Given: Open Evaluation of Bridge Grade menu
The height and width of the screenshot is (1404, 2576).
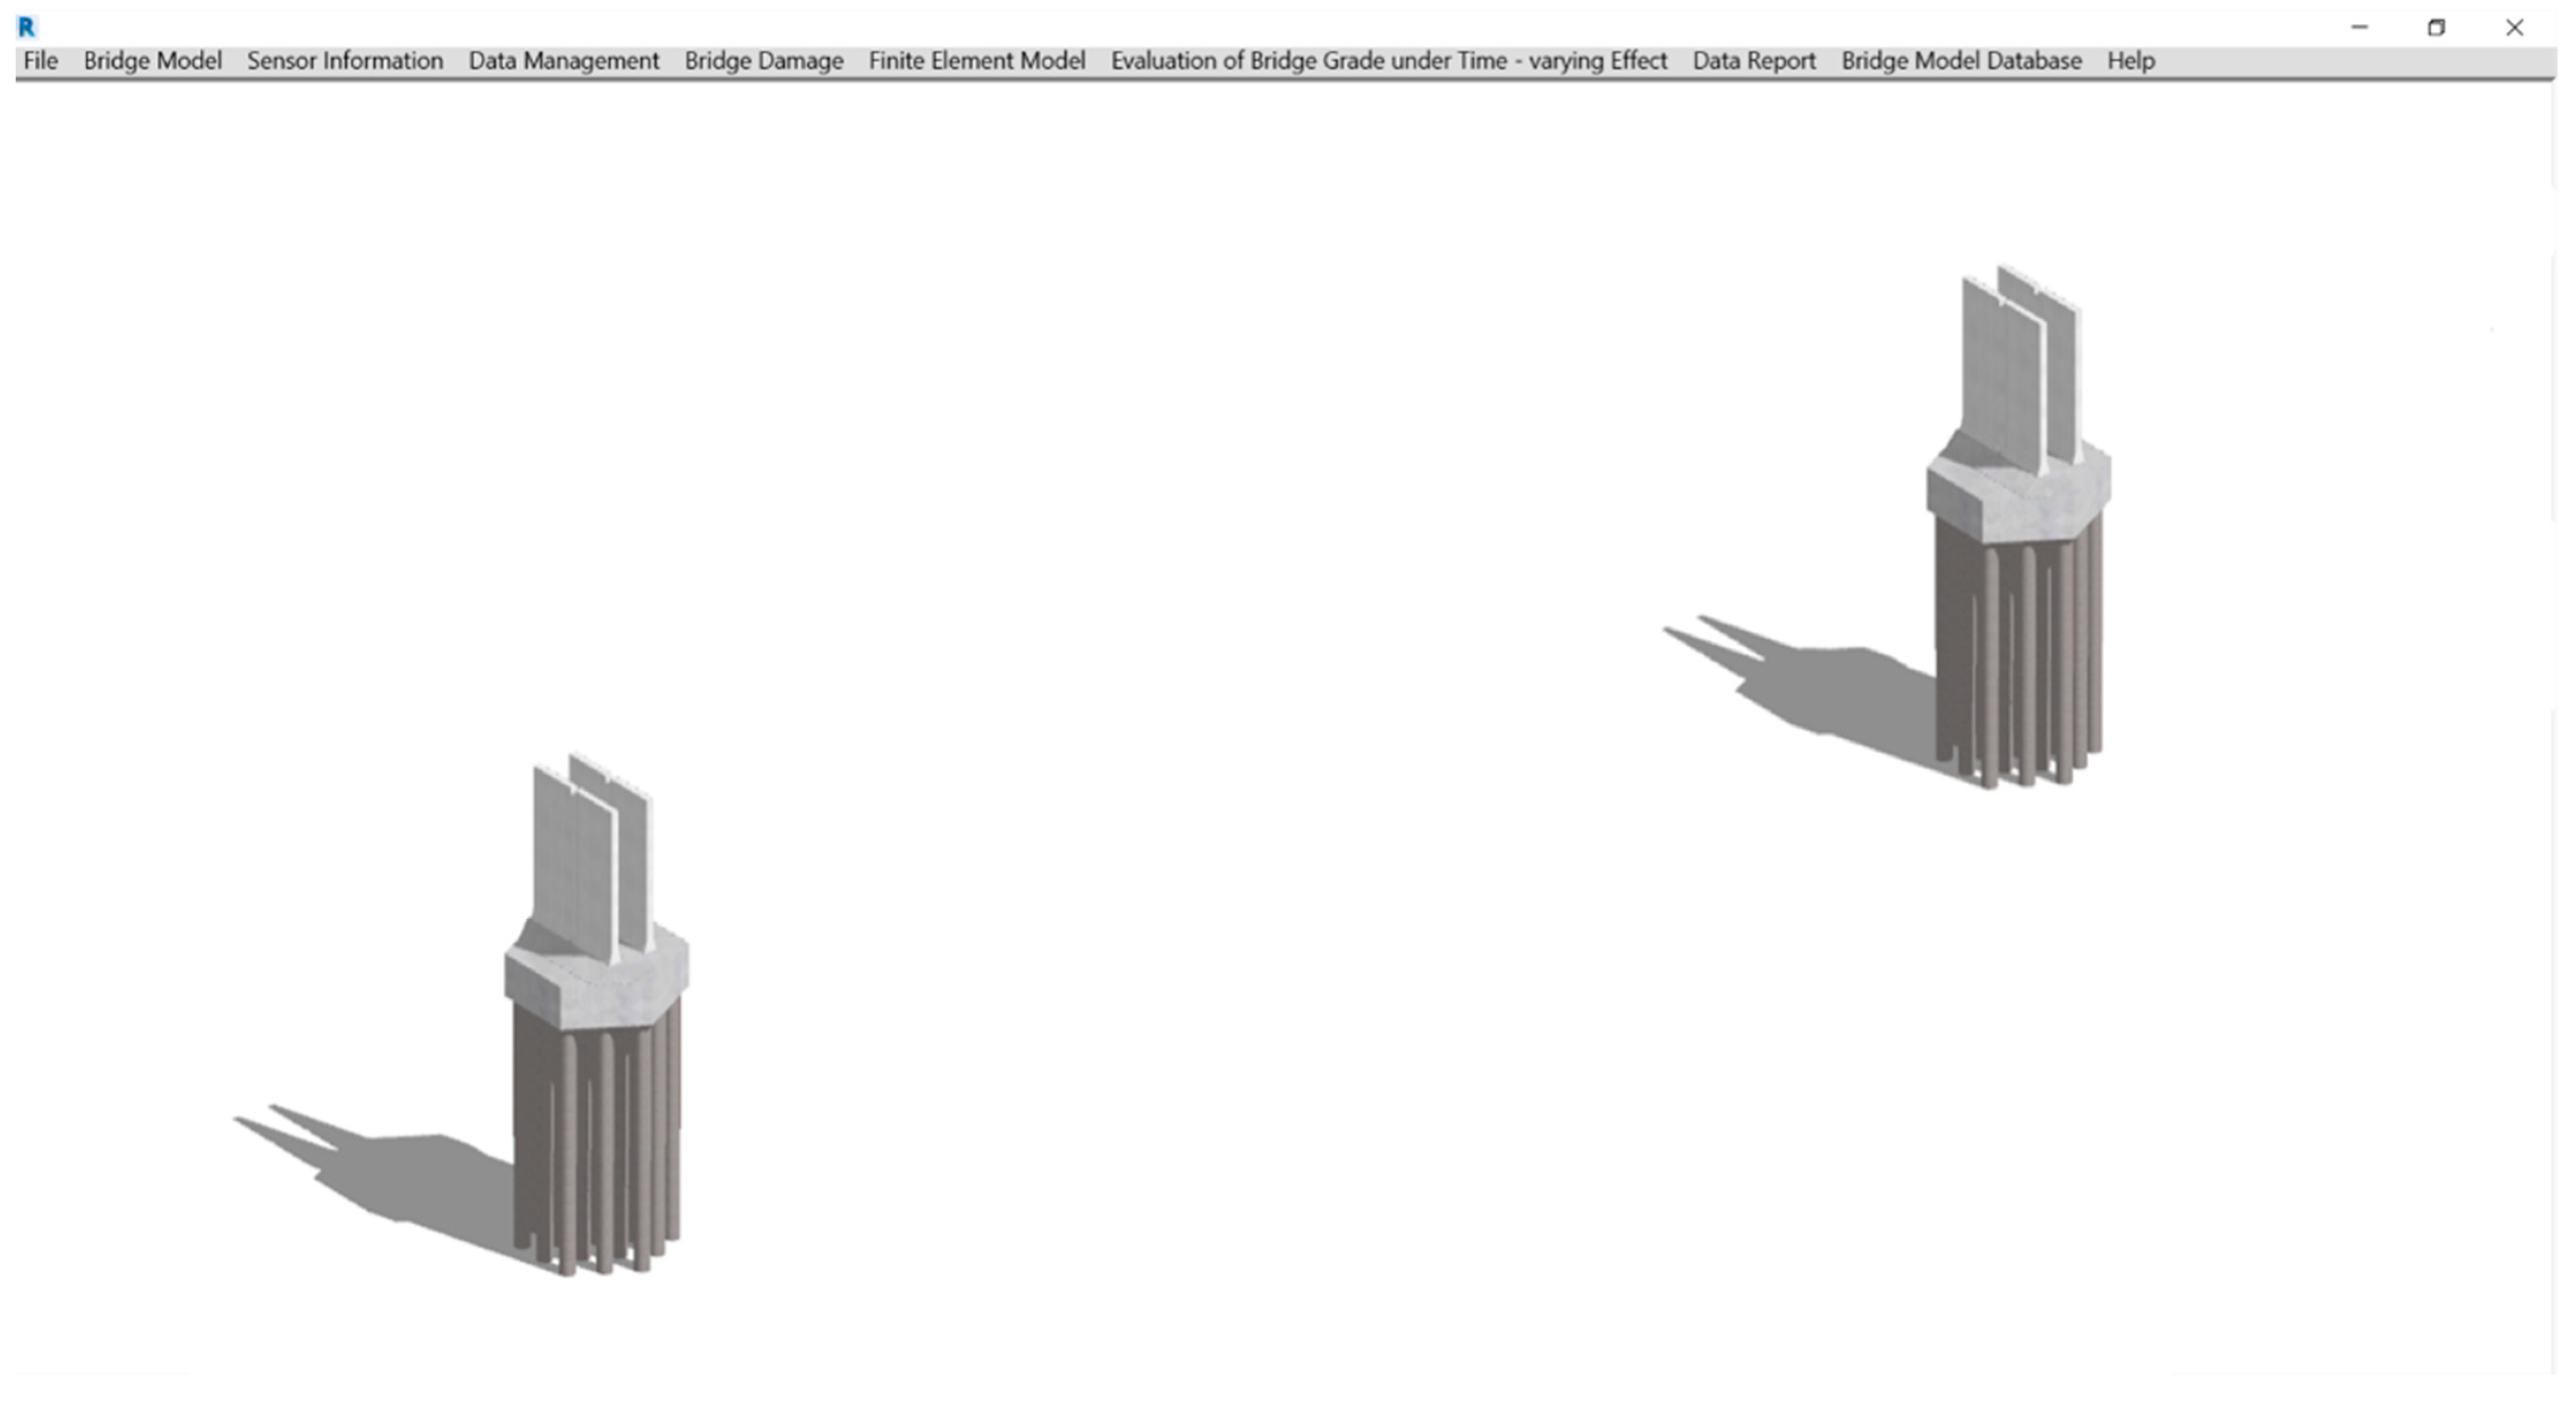Looking at the screenshot, I should [x=1389, y=61].
